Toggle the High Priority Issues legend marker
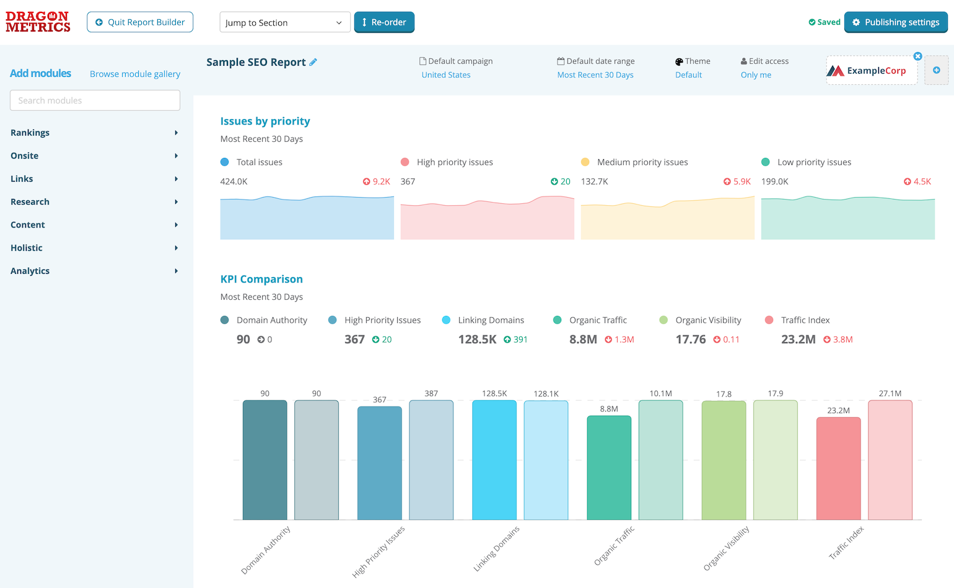 point(333,320)
